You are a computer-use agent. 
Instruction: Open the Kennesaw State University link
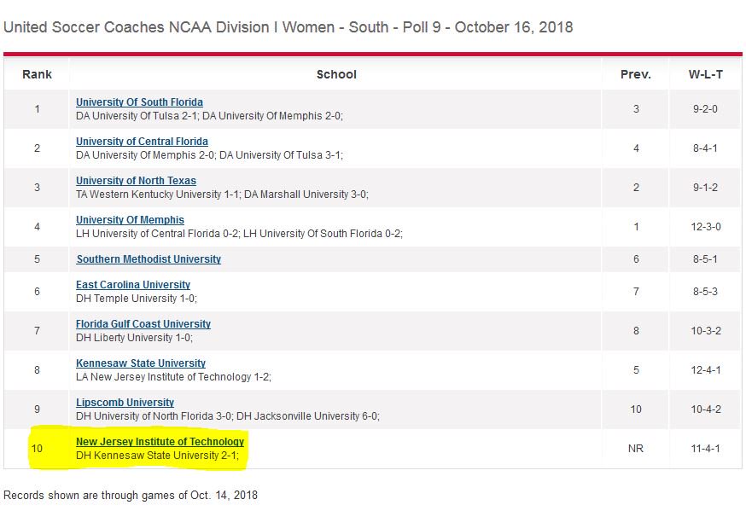(139, 363)
